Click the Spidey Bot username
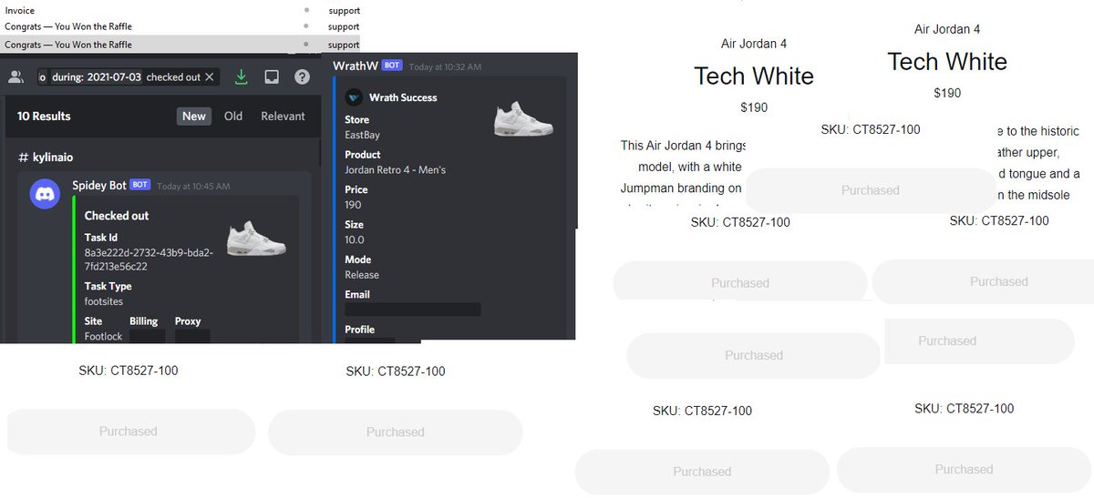The width and height of the screenshot is (1094, 498). pyautogui.click(x=98, y=185)
